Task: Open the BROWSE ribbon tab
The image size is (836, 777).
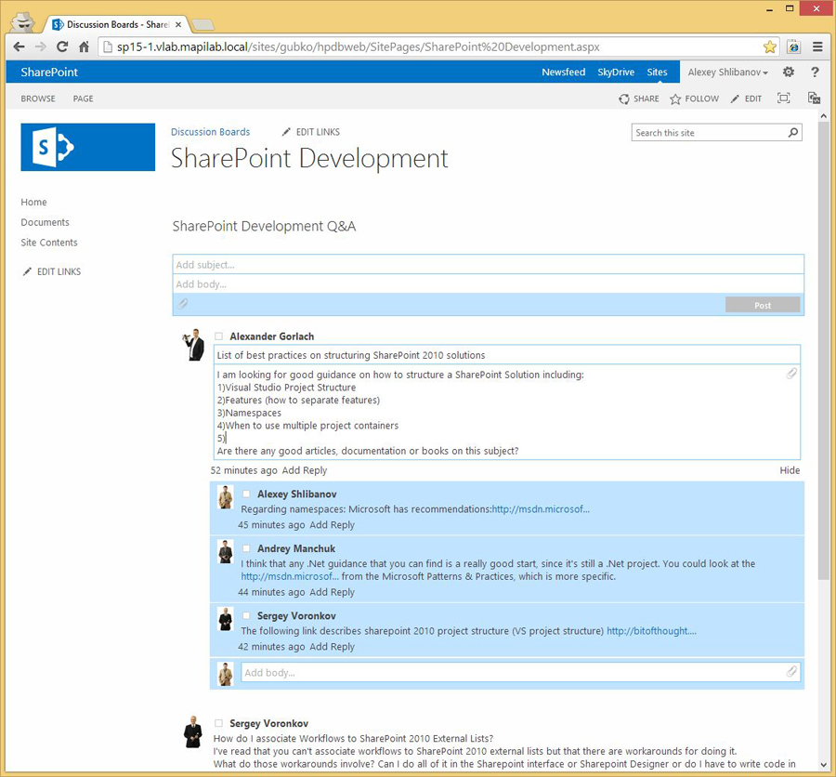Action: tap(38, 99)
